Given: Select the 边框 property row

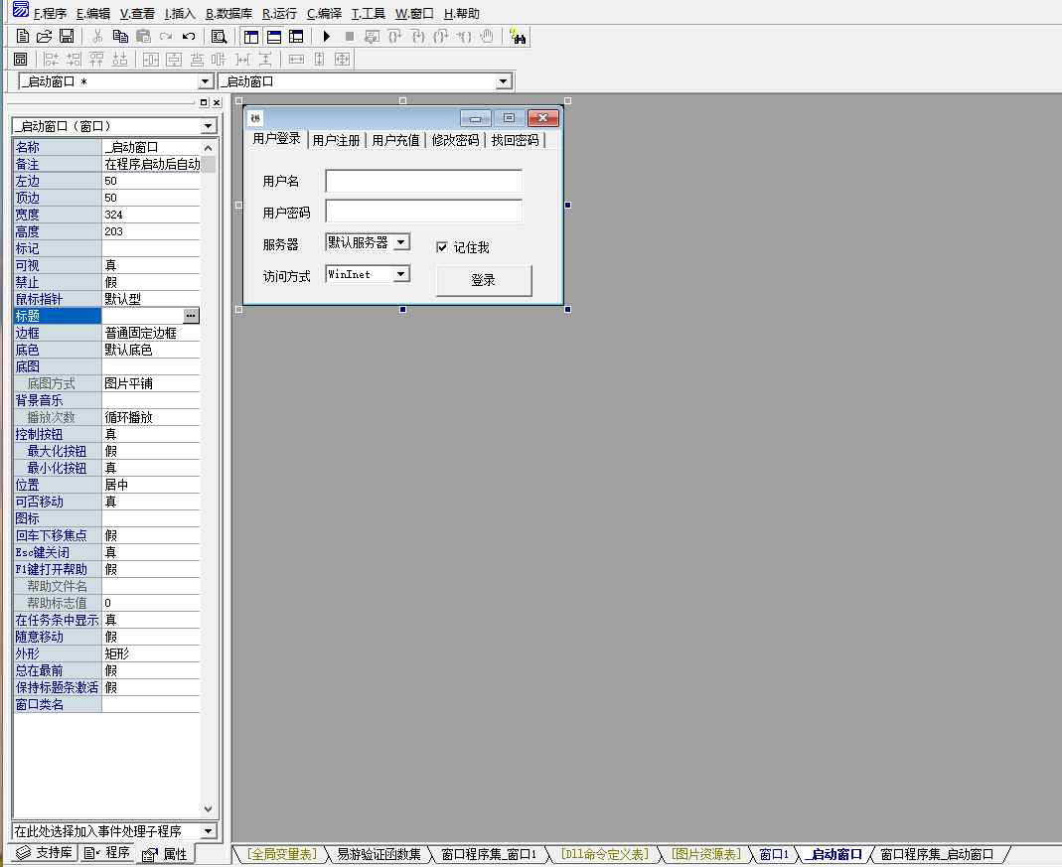Looking at the screenshot, I should tap(107, 333).
